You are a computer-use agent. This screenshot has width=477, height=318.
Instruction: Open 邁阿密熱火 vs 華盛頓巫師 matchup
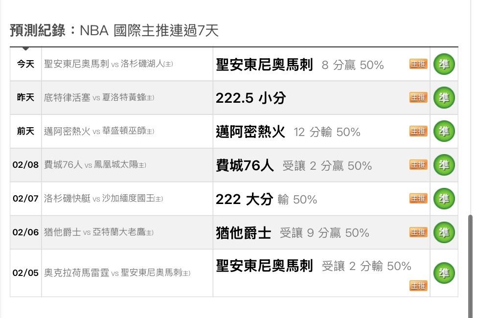pos(99,131)
